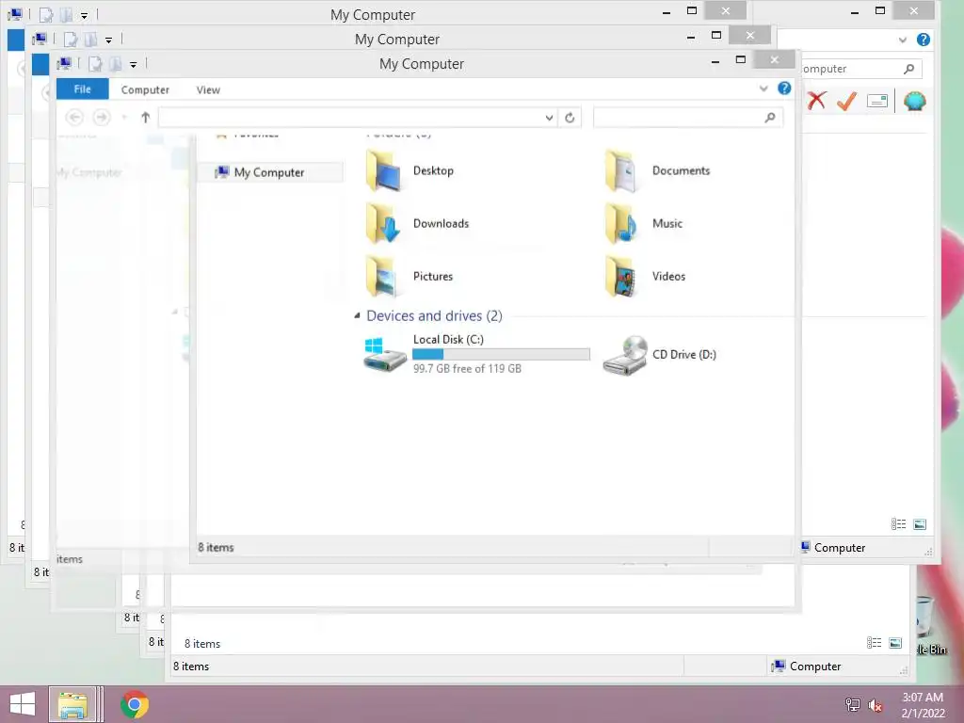Click New folder icon in front window quick access toolbar
Screen dimensions: 964x723
115,64
